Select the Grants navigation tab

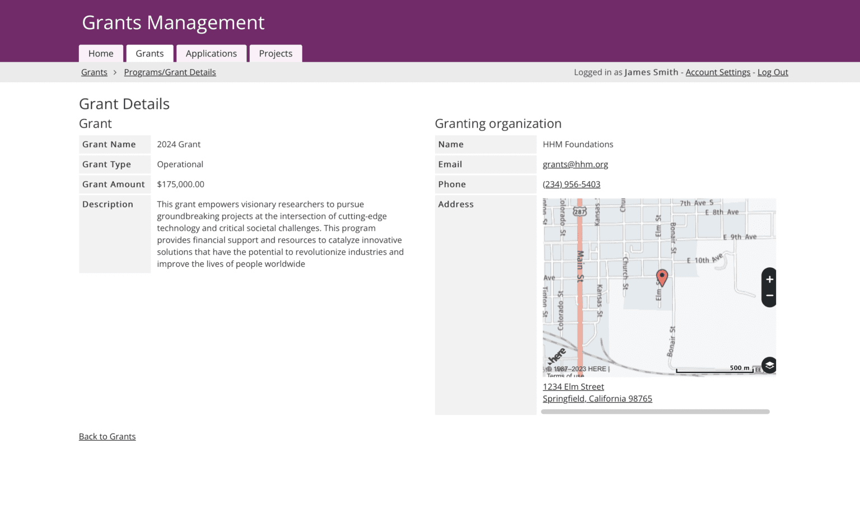point(149,53)
